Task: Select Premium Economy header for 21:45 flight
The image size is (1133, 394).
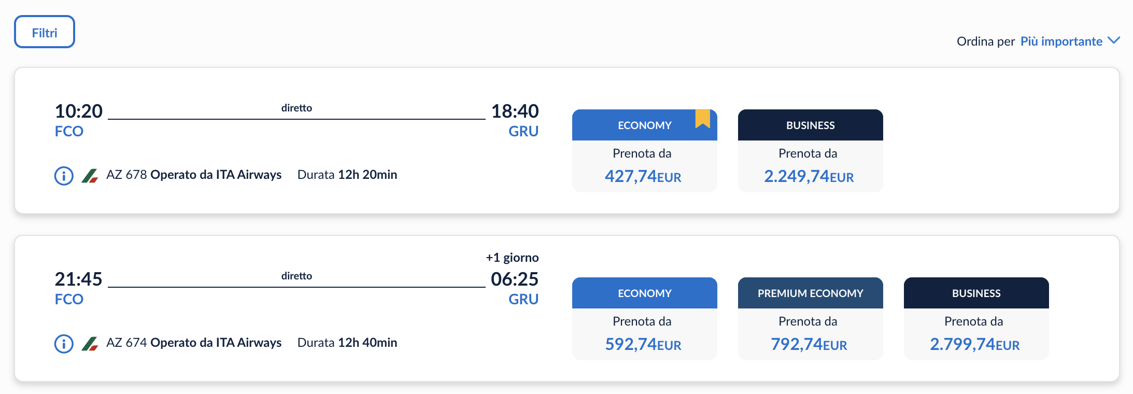Action: point(810,293)
